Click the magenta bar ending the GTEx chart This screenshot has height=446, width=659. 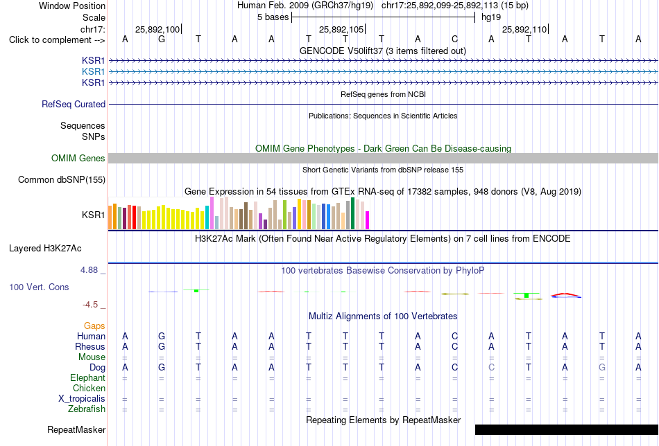368,220
